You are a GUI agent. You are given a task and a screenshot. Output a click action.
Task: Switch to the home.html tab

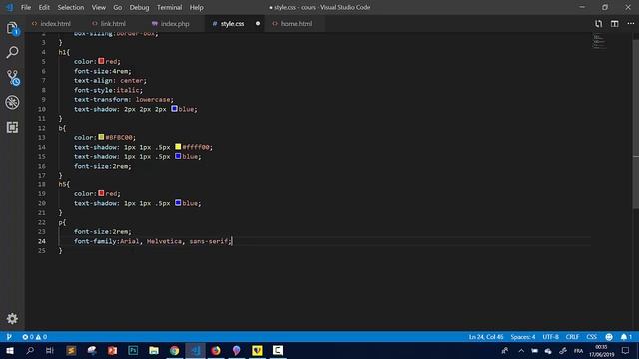click(x=296, y=24)
